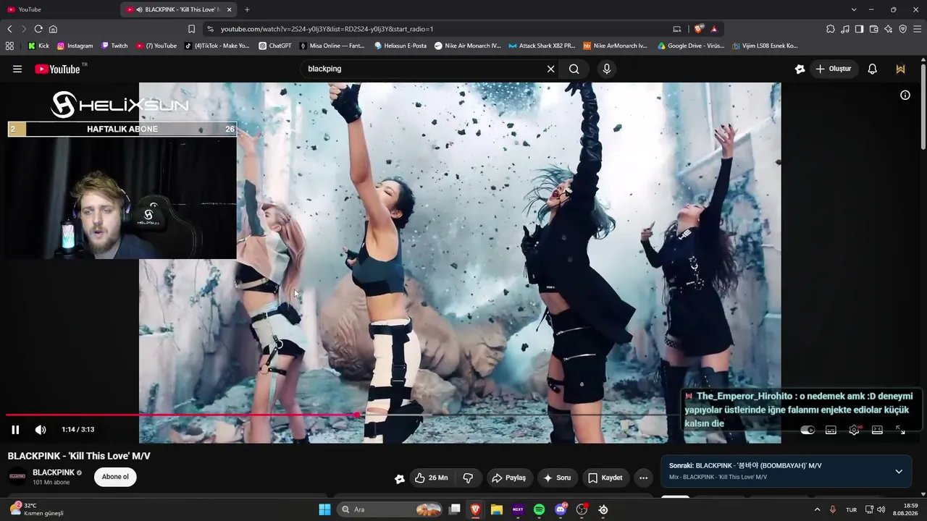Share the video via Paylaş
Viewport: 927px width, 521px height.
(508, 478)
